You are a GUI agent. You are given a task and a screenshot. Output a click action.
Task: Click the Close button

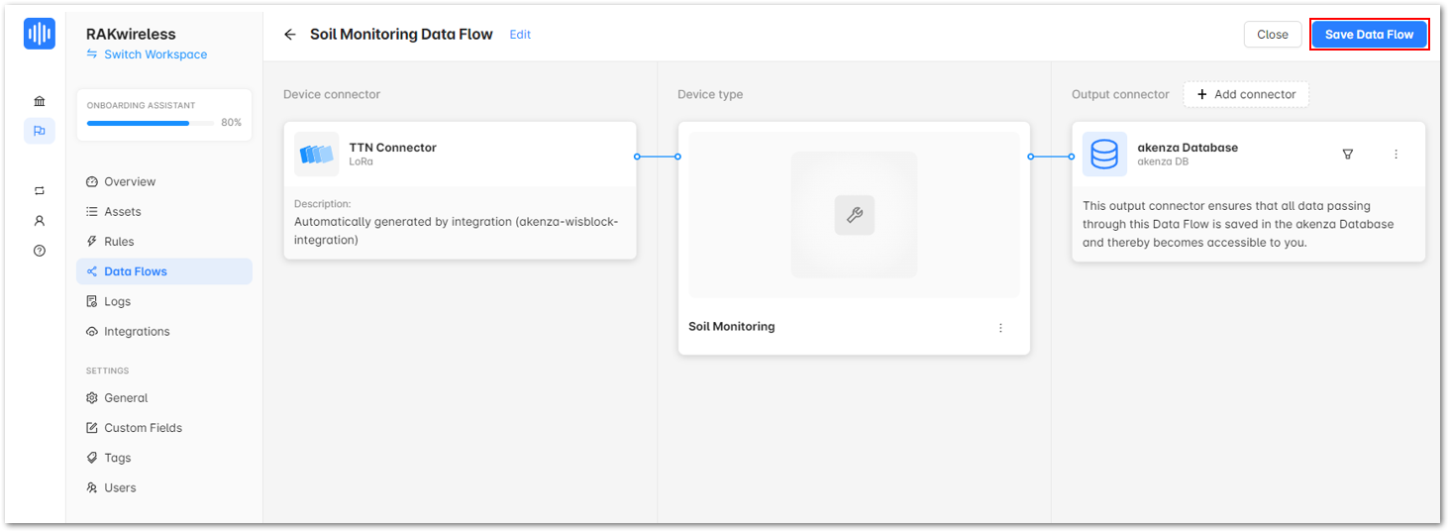pyautogui.click(x=1273, y=35)
